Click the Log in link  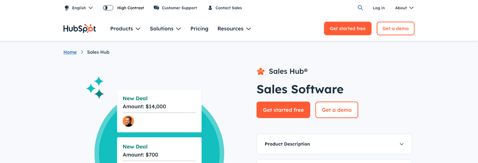pos(379,8)
